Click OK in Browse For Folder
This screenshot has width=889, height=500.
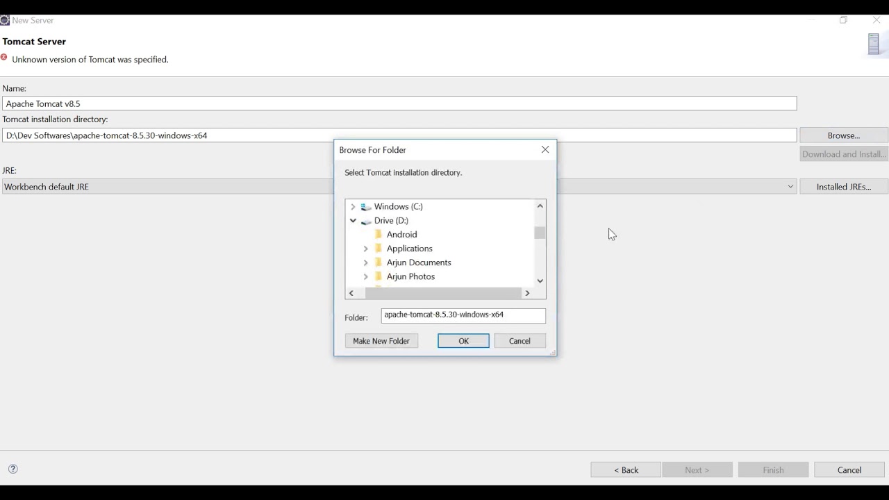pyautogui.click(x=463, y=341)
